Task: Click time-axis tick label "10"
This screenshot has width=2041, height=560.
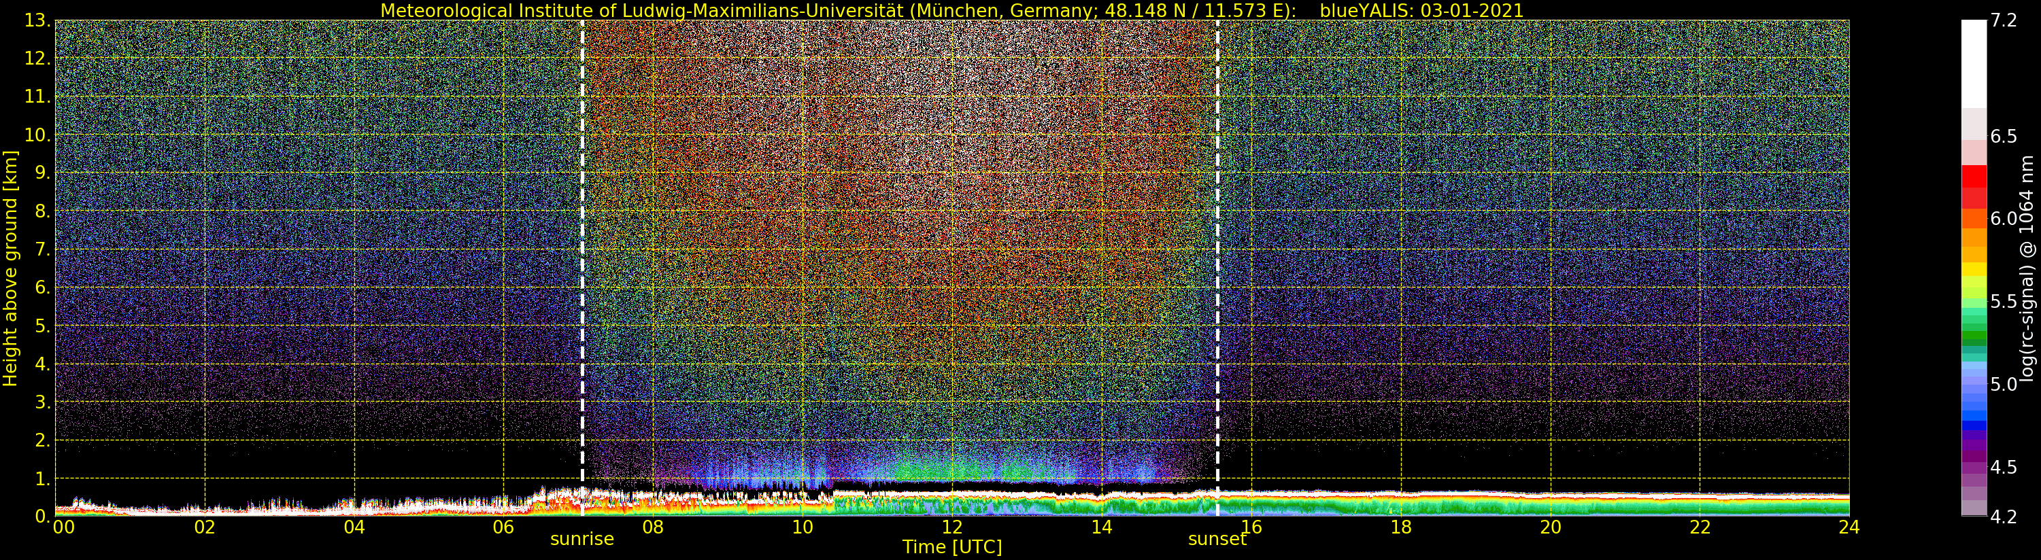Action: point(803,527)
